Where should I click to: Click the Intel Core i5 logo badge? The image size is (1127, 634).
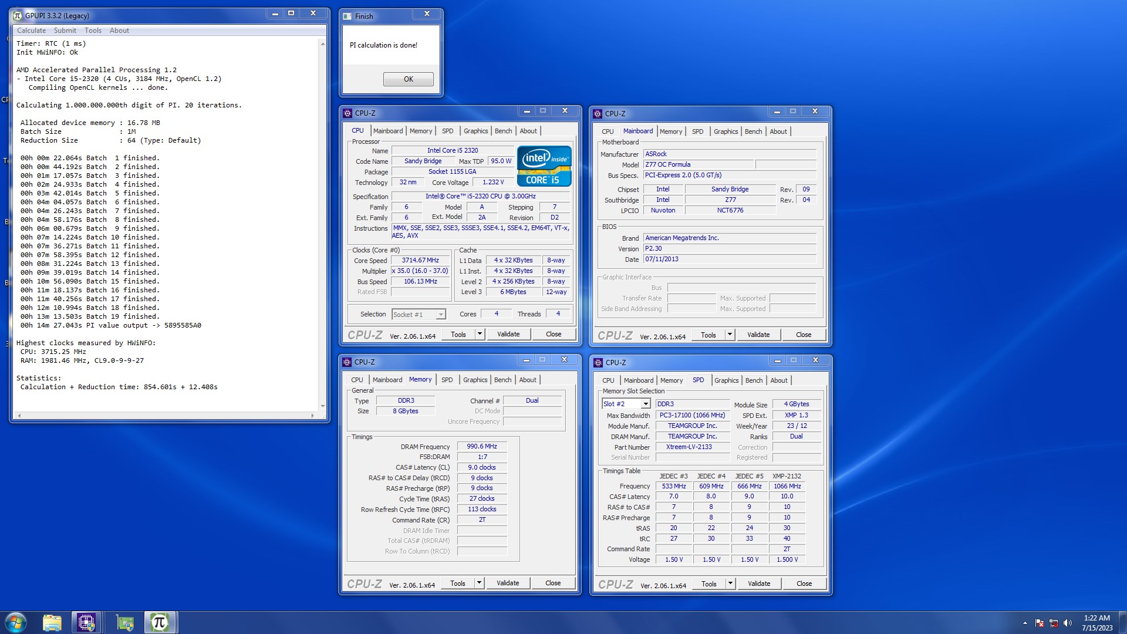544,166
